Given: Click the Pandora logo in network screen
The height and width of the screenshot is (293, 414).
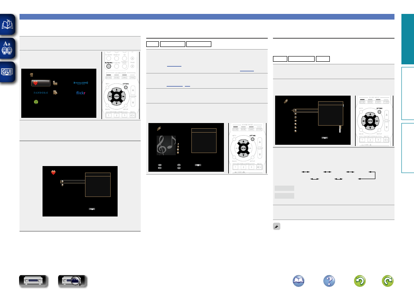Looking at the screenshot, I should pyautogui.click(x=41, y=93).
